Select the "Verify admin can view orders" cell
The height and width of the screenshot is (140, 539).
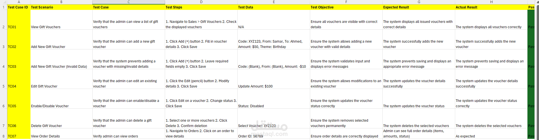click(x=128, y=136)
